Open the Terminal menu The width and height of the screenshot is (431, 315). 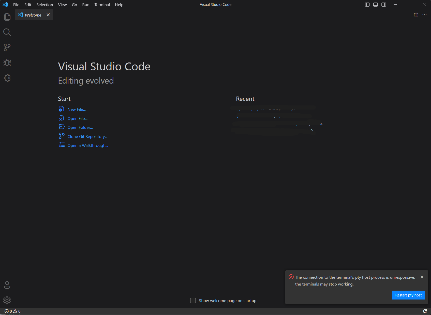[x=102, y=5]
